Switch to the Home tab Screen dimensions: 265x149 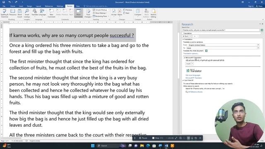13,6
